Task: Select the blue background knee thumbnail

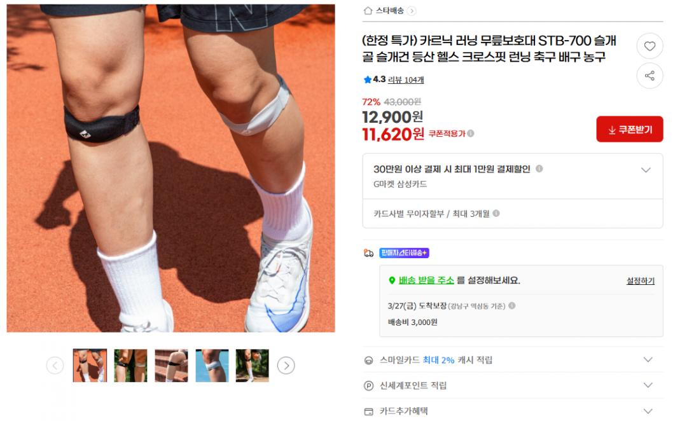Action: (x=212, y=366)
